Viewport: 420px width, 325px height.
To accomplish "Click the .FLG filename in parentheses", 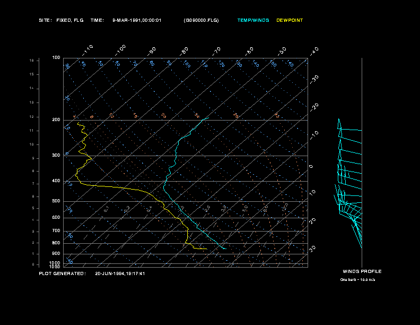I will [x=201, y=20].
